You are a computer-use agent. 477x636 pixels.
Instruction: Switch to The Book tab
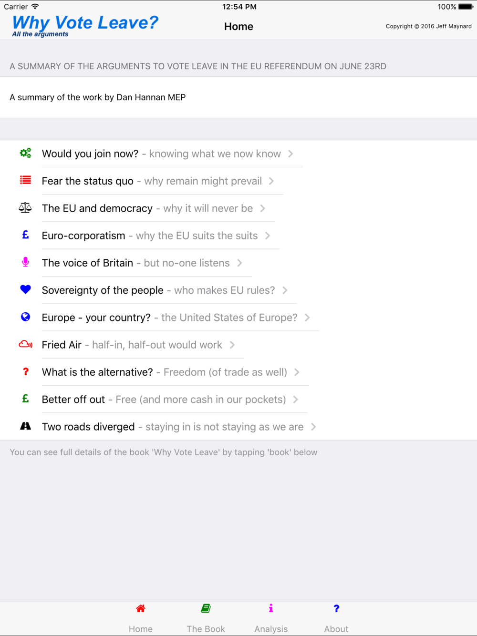(x=206, y=618)
